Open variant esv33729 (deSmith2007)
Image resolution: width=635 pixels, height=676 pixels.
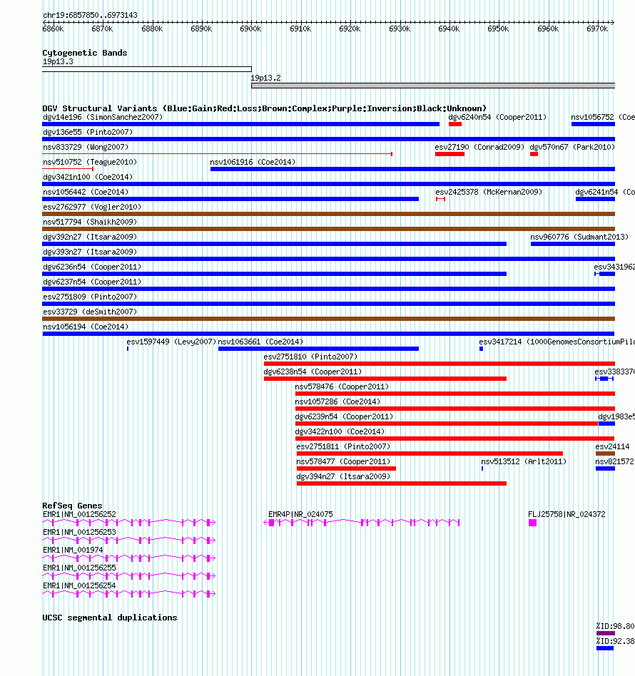point(90,312)
